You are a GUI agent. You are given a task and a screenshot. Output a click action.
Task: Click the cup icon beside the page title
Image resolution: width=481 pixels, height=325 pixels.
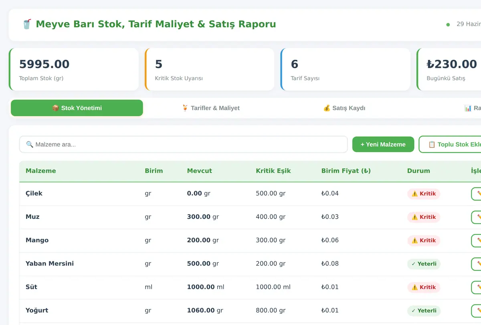(x=27, y=24)
